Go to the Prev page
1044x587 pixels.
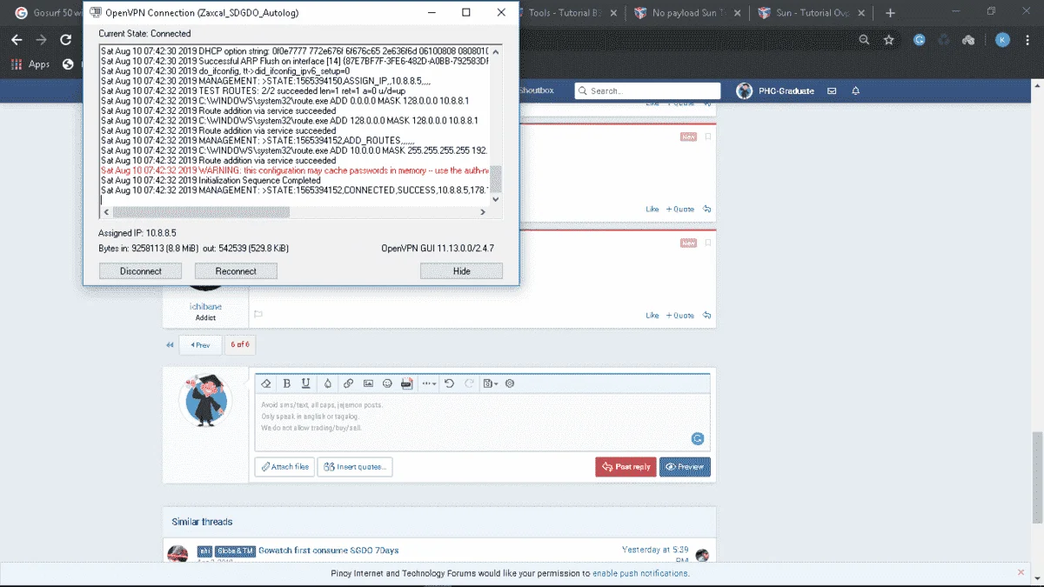200,345
